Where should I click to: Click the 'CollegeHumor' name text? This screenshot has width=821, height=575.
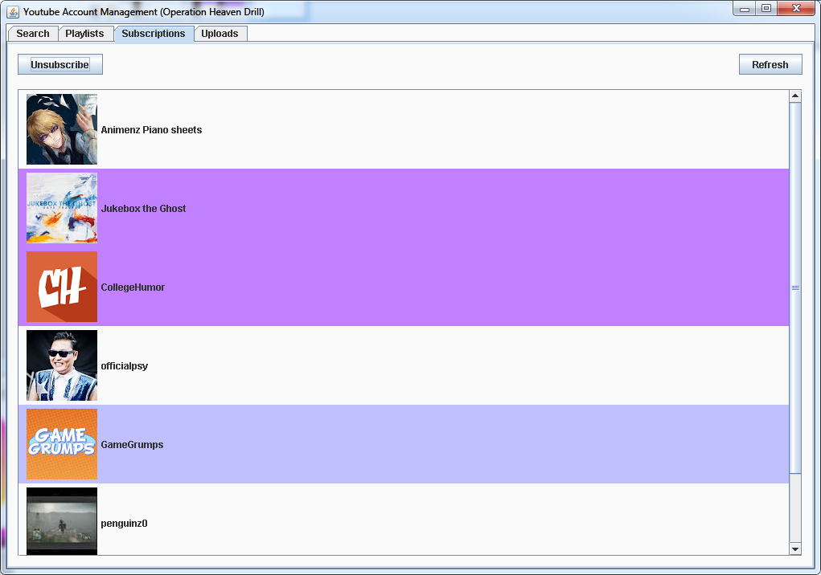coord(133,287)
